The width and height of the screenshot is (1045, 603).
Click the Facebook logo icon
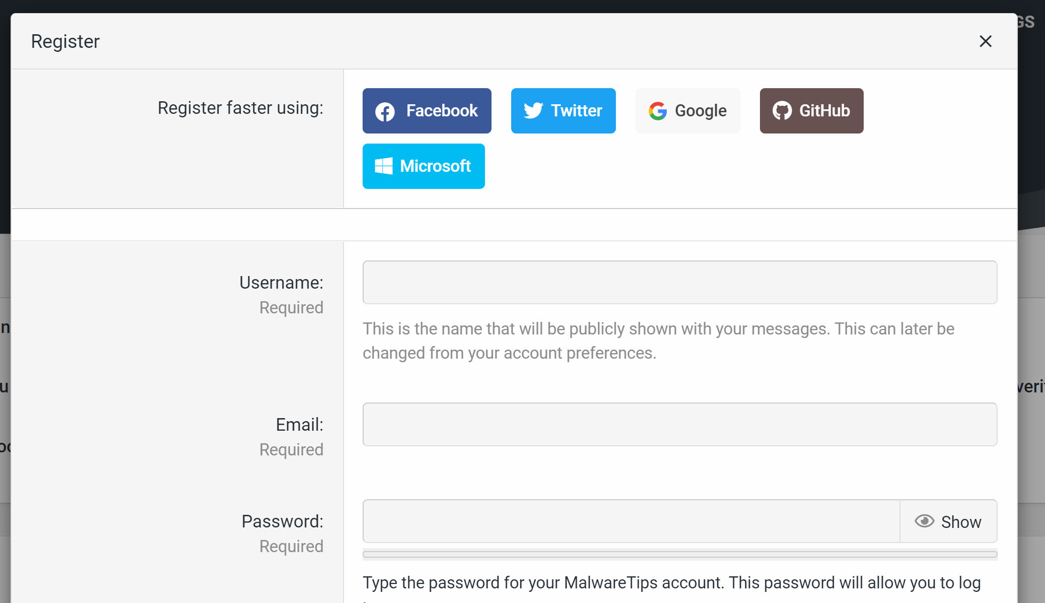385,111
